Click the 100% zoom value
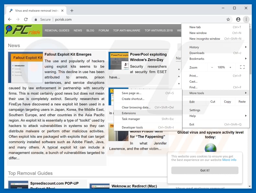The width and height of the screenshot is (256, 193). pos(221,67)
